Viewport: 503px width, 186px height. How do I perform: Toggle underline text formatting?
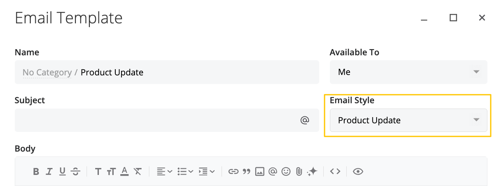pyautogui.click(x=62, y=172)
